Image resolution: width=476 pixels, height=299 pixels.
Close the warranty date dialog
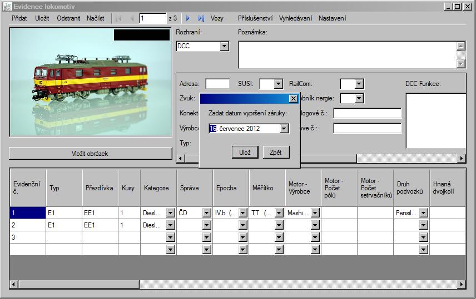pos(294,98)
